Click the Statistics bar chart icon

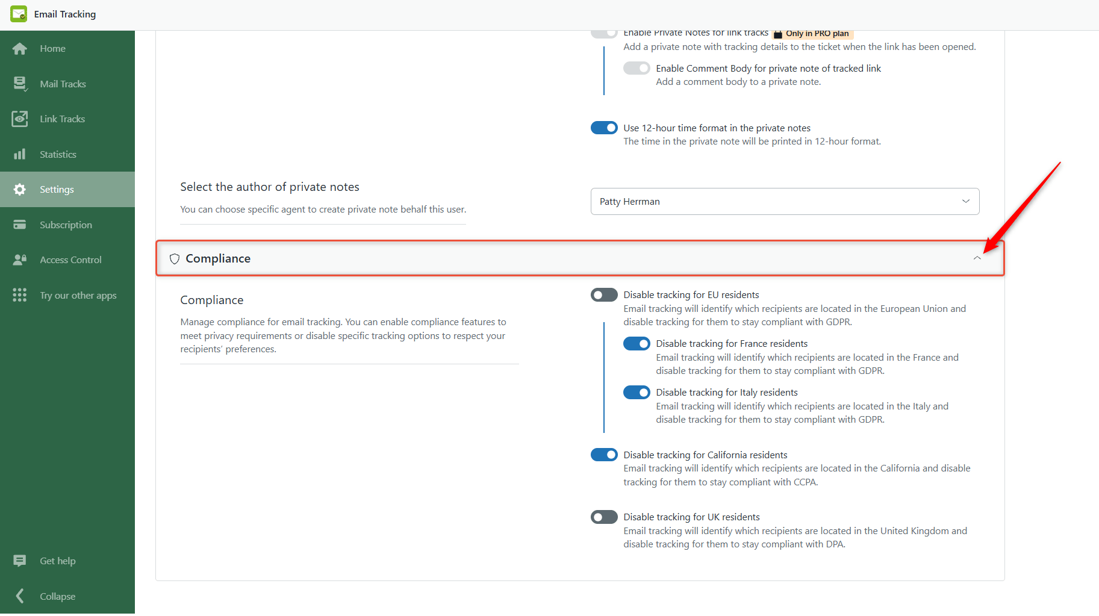[20, 154]
